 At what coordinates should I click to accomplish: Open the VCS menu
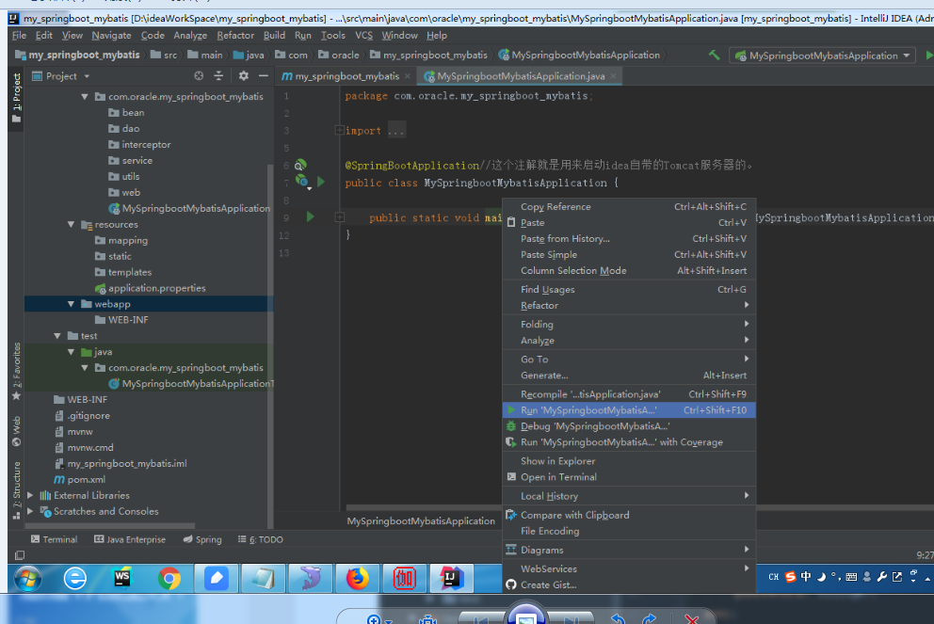(x=363, y=36)
